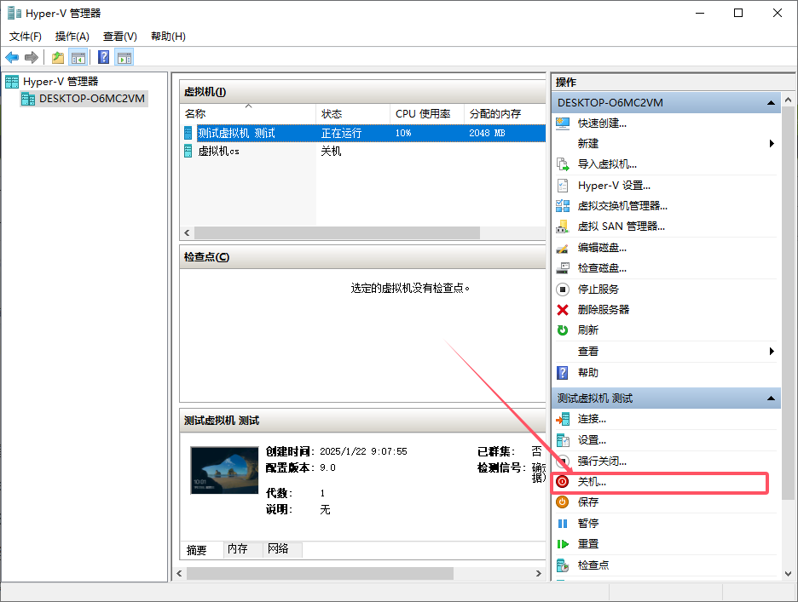This screenshot has width=798, height=602.
Task: Sort by the 名称 column header
Action: (x=248, y=114)
